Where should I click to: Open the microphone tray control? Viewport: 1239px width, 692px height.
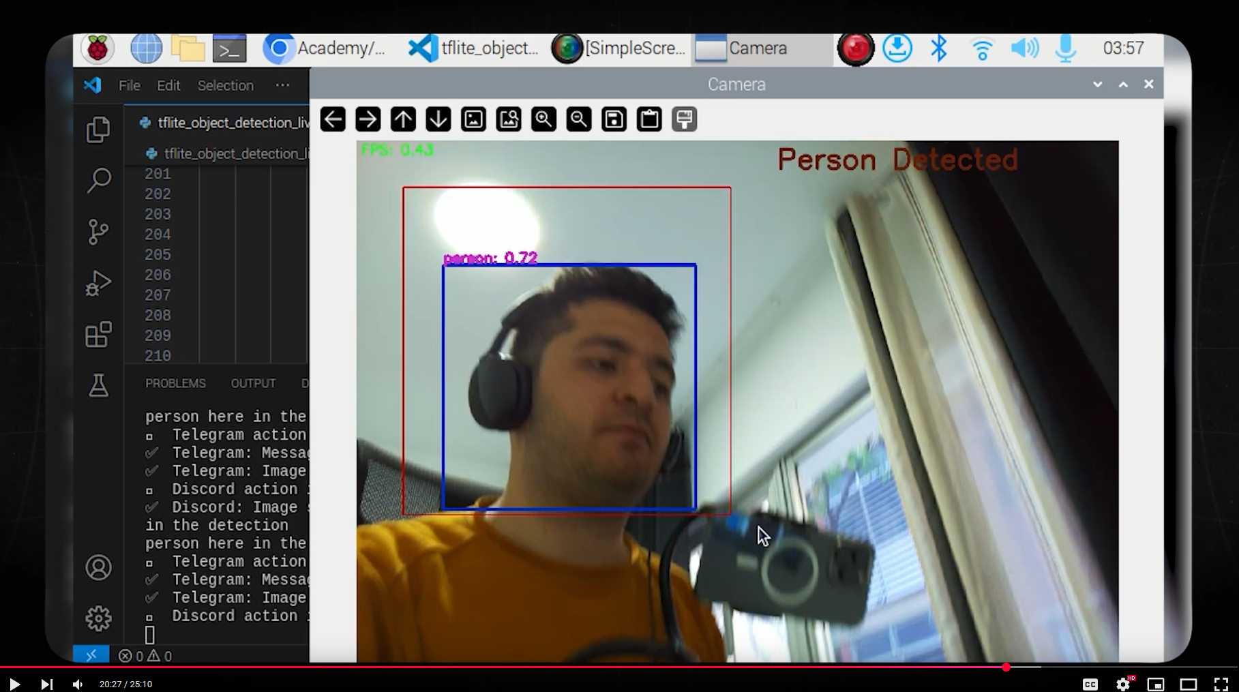click(1066, 48)
